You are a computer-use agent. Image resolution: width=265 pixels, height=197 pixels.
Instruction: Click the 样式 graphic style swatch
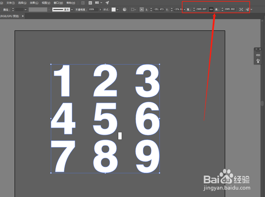(114, 10)
